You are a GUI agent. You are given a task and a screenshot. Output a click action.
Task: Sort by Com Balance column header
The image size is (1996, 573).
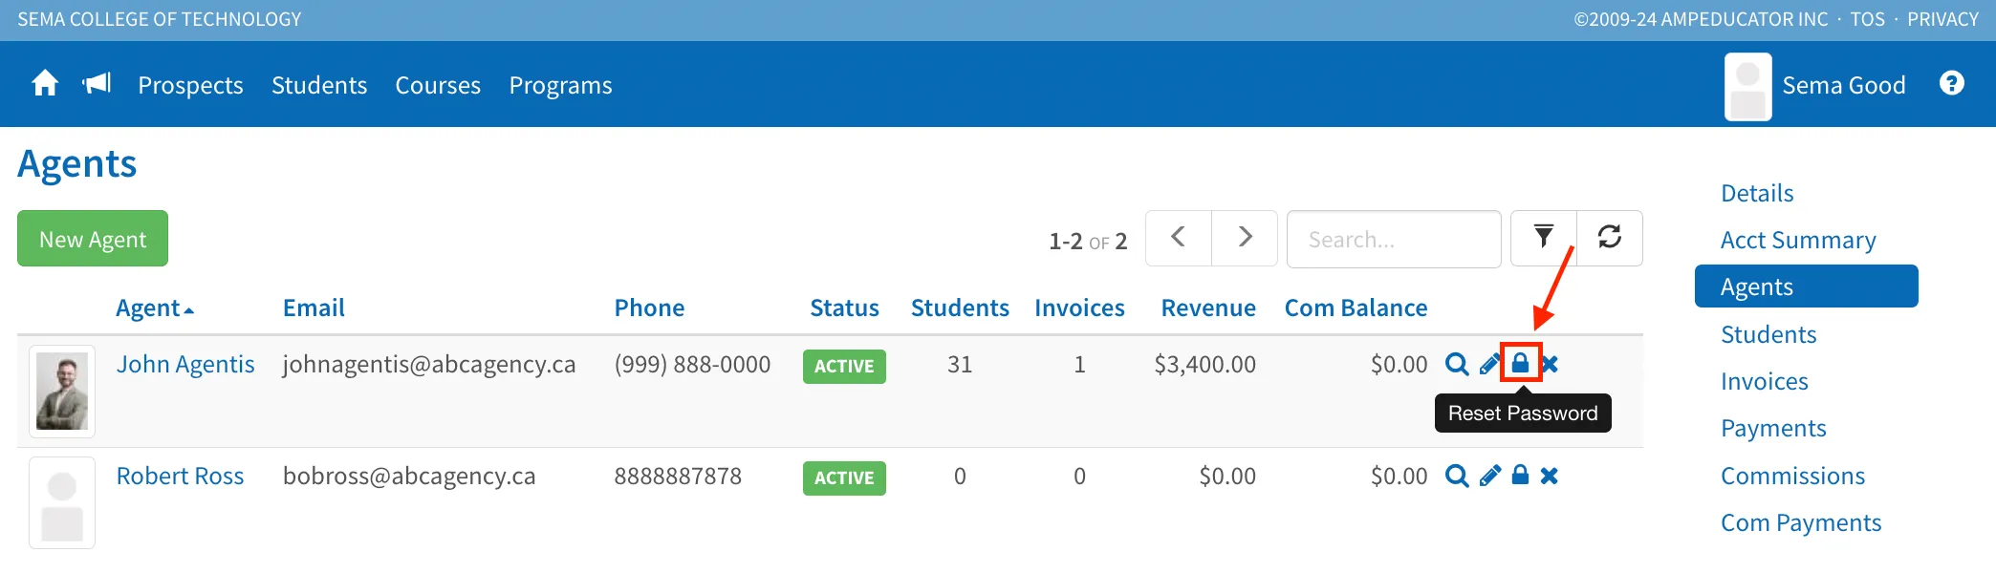click(1356, 308)
